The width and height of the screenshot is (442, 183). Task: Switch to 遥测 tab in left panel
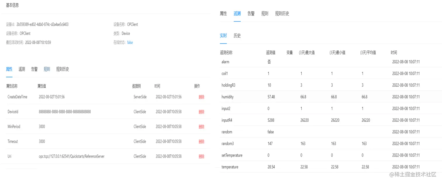click(22, 69)
